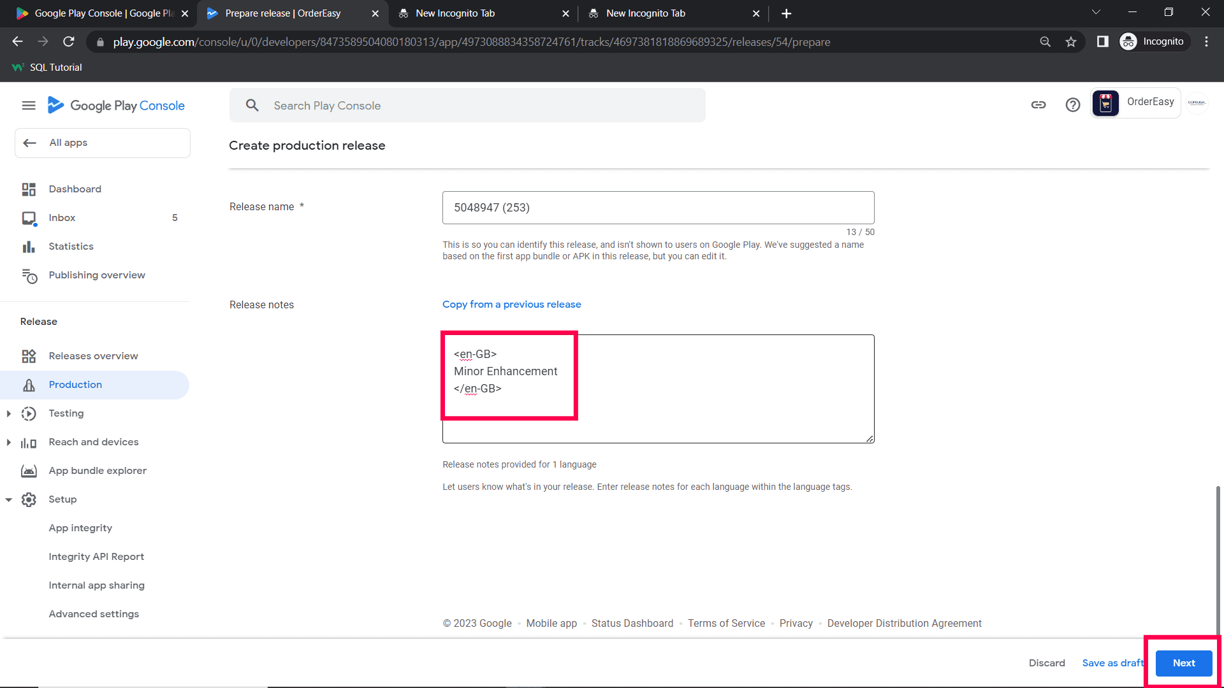Click the App bundle explorer icon

tap(29, 471)
